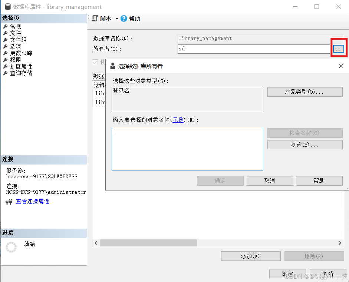This screenshot has width=349, height=282.
Task: Click the 示例 examples link
Action: pyautogui.click(x=178, y=120)
